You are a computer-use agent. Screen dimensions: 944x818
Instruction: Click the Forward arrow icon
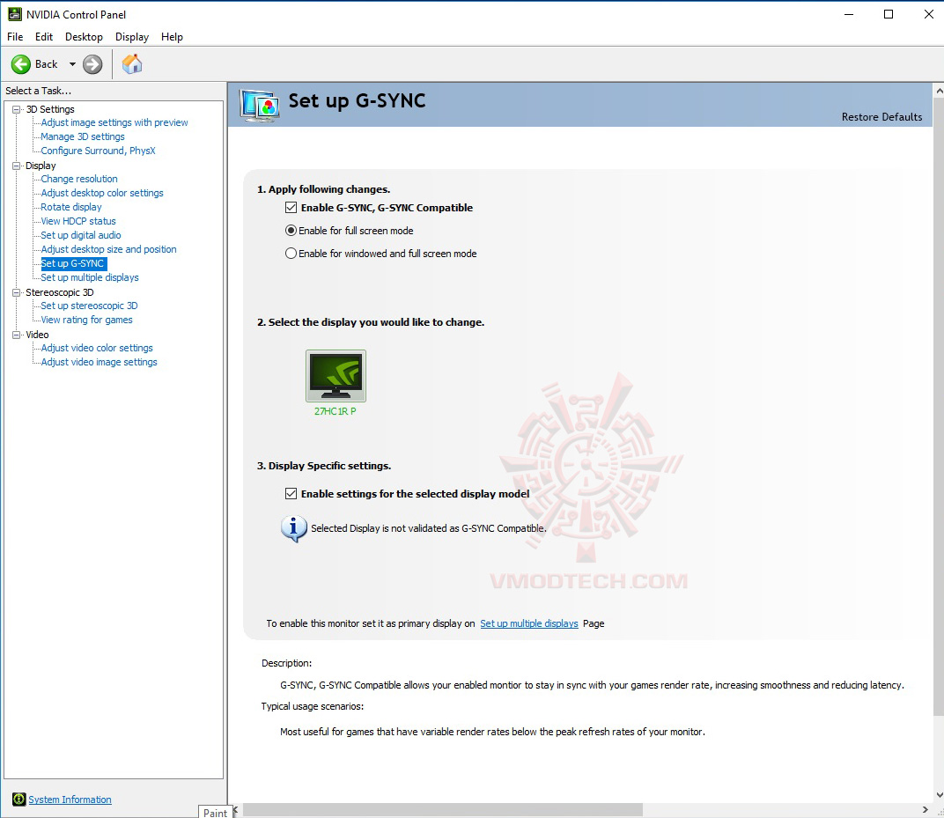click(x=92, y=64)
